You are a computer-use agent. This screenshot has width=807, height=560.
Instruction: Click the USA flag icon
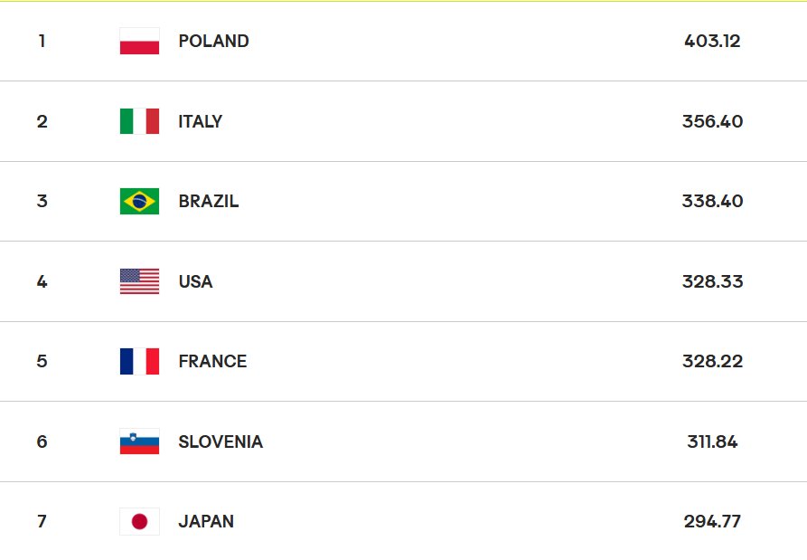(x=139, y=281)
